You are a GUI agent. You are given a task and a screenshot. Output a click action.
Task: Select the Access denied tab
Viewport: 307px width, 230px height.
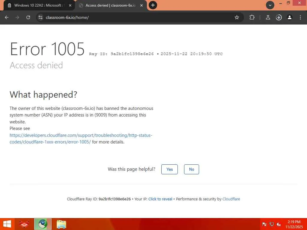click(111, 5)
